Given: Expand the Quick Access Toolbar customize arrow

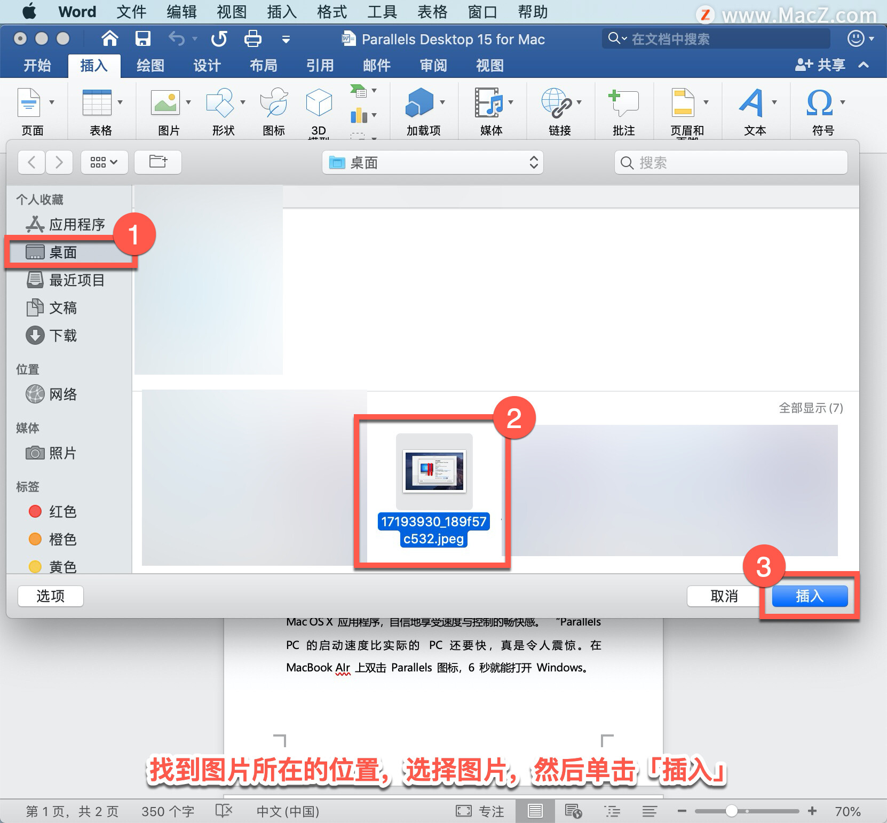Looking at the screenshot, I should point(286,39).
